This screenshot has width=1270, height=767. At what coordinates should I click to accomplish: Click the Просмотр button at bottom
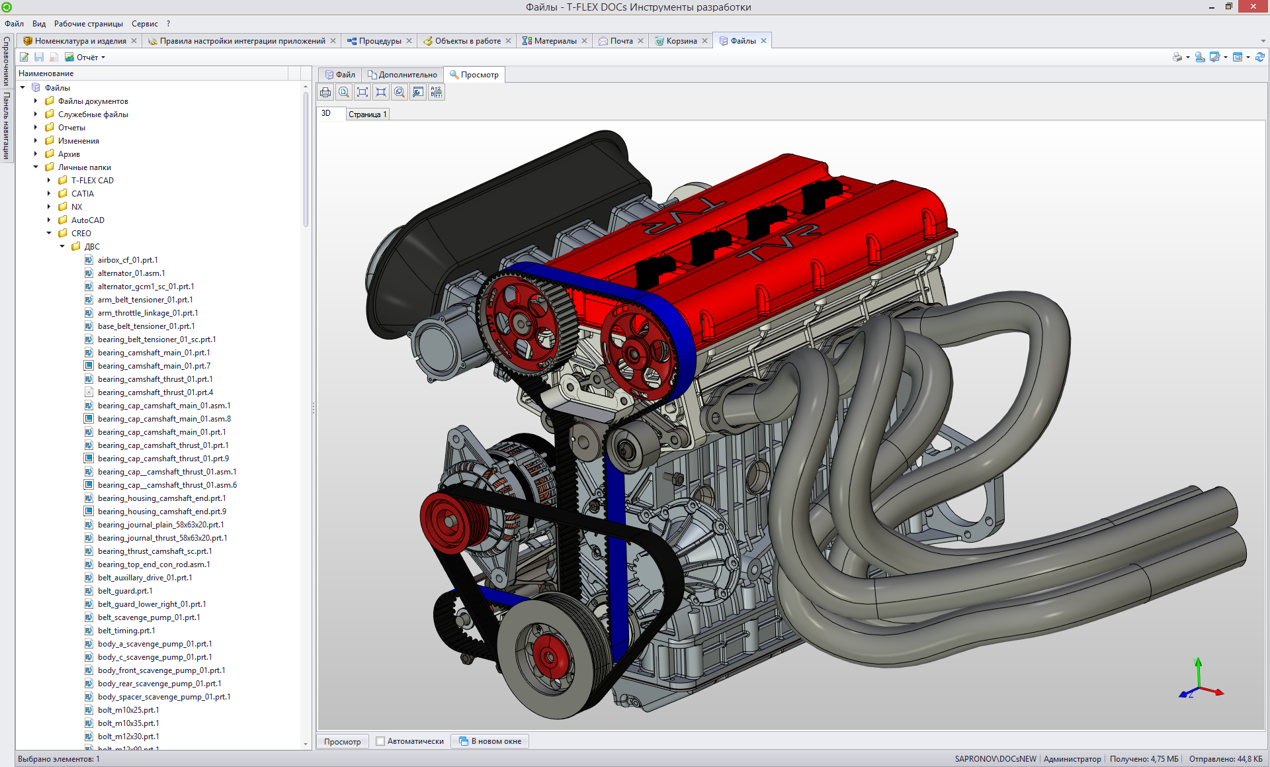point(342,741)
